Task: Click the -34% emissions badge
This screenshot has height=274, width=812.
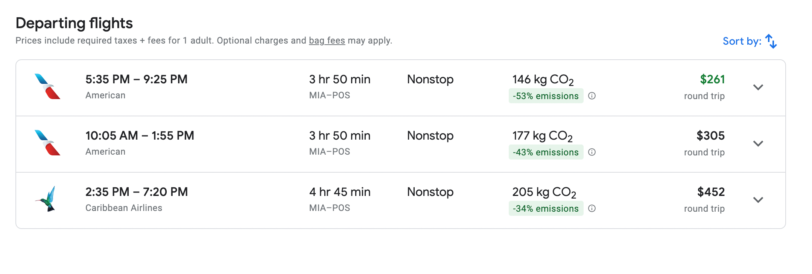Action: 546,209
